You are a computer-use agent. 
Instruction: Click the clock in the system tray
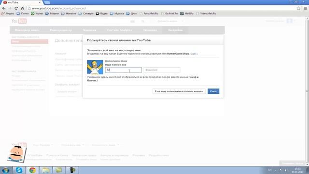tap(297, 170)
